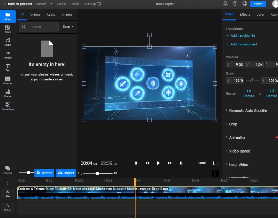Expand the Video Speed section
Screen dimensions: 278x219
pyautogui.click(x=239, y=151)
